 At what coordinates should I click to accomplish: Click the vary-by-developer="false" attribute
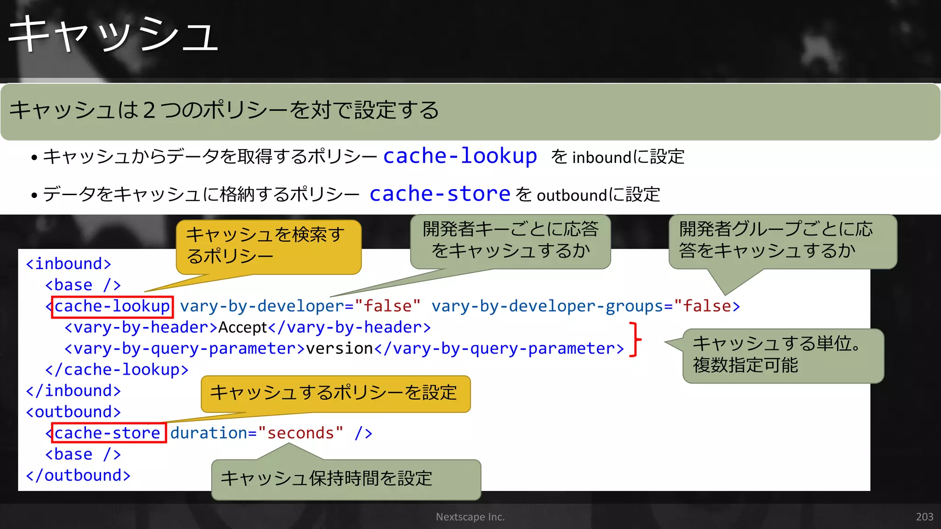(300, 306)
